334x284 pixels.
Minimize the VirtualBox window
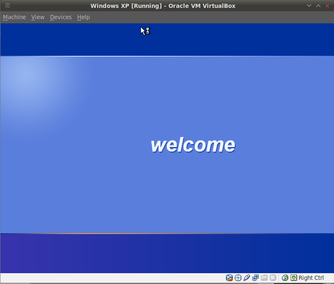(x=309, y=6)
